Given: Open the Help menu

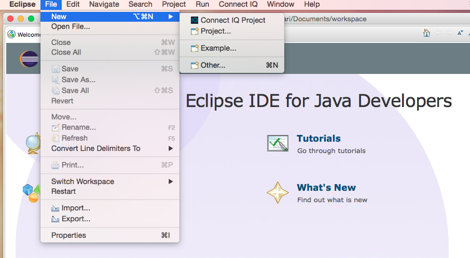Looking at the screenshot, I should pos(312,5).
